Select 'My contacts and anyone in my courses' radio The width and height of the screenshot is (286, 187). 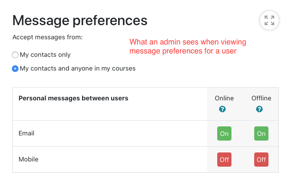point(15,69)
